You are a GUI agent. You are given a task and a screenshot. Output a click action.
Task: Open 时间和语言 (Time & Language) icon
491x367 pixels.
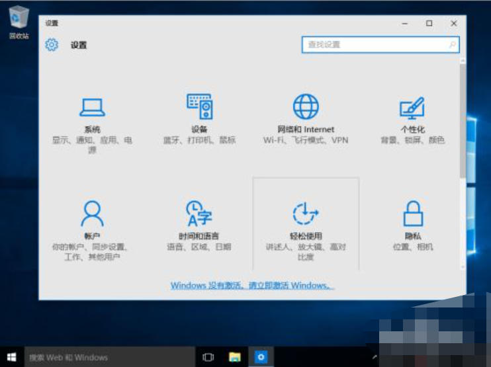click(x=199, y=214)
